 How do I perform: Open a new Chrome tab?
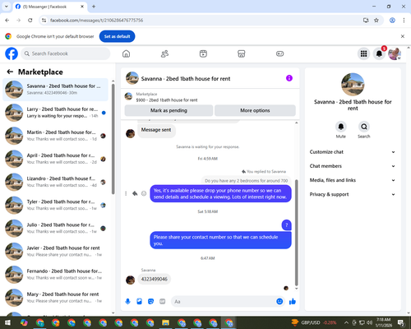click(x=94, y=7)
